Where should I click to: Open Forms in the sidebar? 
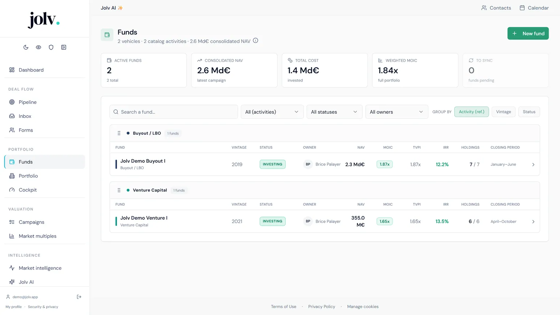tap(44, 130)
